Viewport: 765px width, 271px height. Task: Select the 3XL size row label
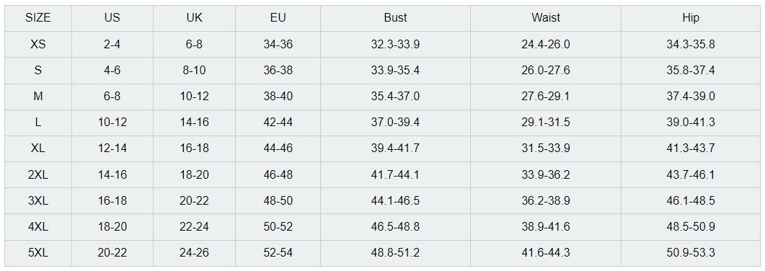[x=38, y=201]
